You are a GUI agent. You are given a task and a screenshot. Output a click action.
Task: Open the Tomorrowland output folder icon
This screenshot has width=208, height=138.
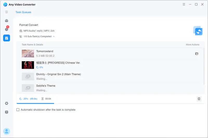(x=197, y=54)
